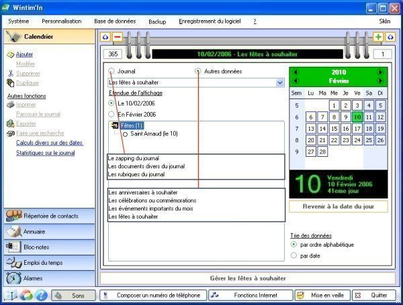This screenshot has height=305, width=403.
Task: Click the blue question mark help icon
Action: (x=42, y=295)
